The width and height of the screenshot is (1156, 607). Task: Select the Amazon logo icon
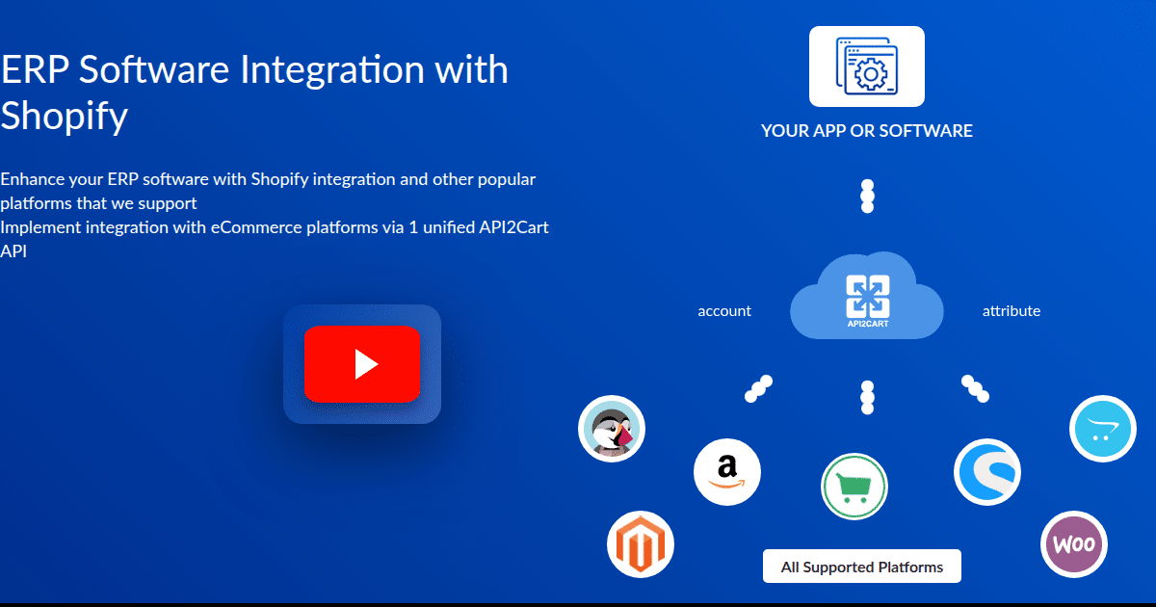pos(727,472)
